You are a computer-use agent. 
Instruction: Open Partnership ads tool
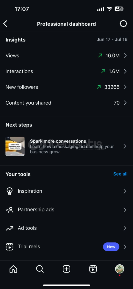coord(67,210)
